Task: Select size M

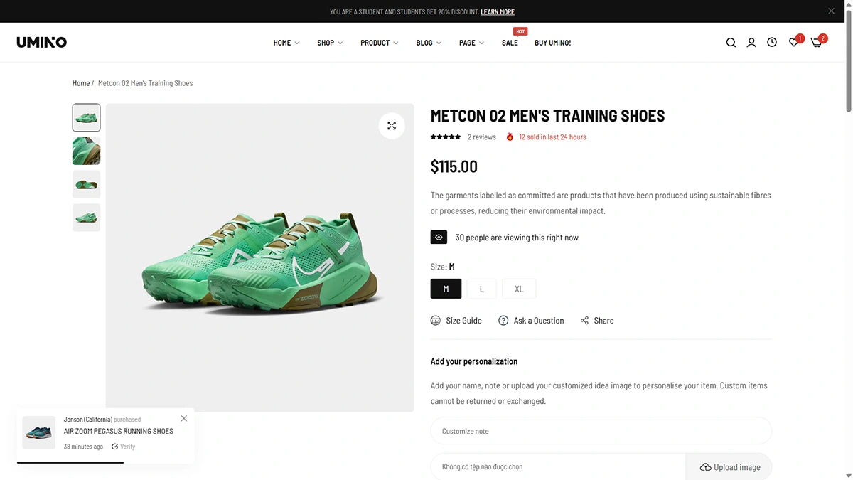Action: [446, 288]
